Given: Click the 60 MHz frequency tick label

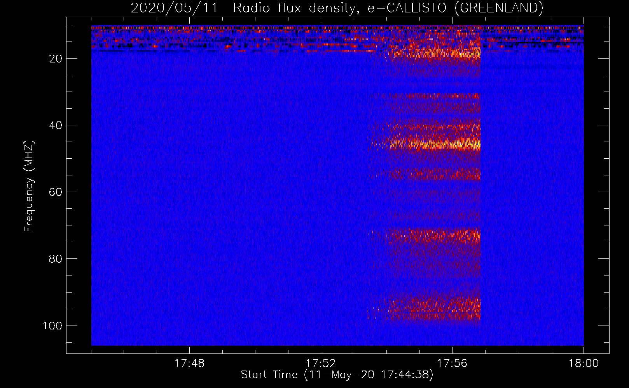Looking at the screenshot, I should [x=56, y=192].
